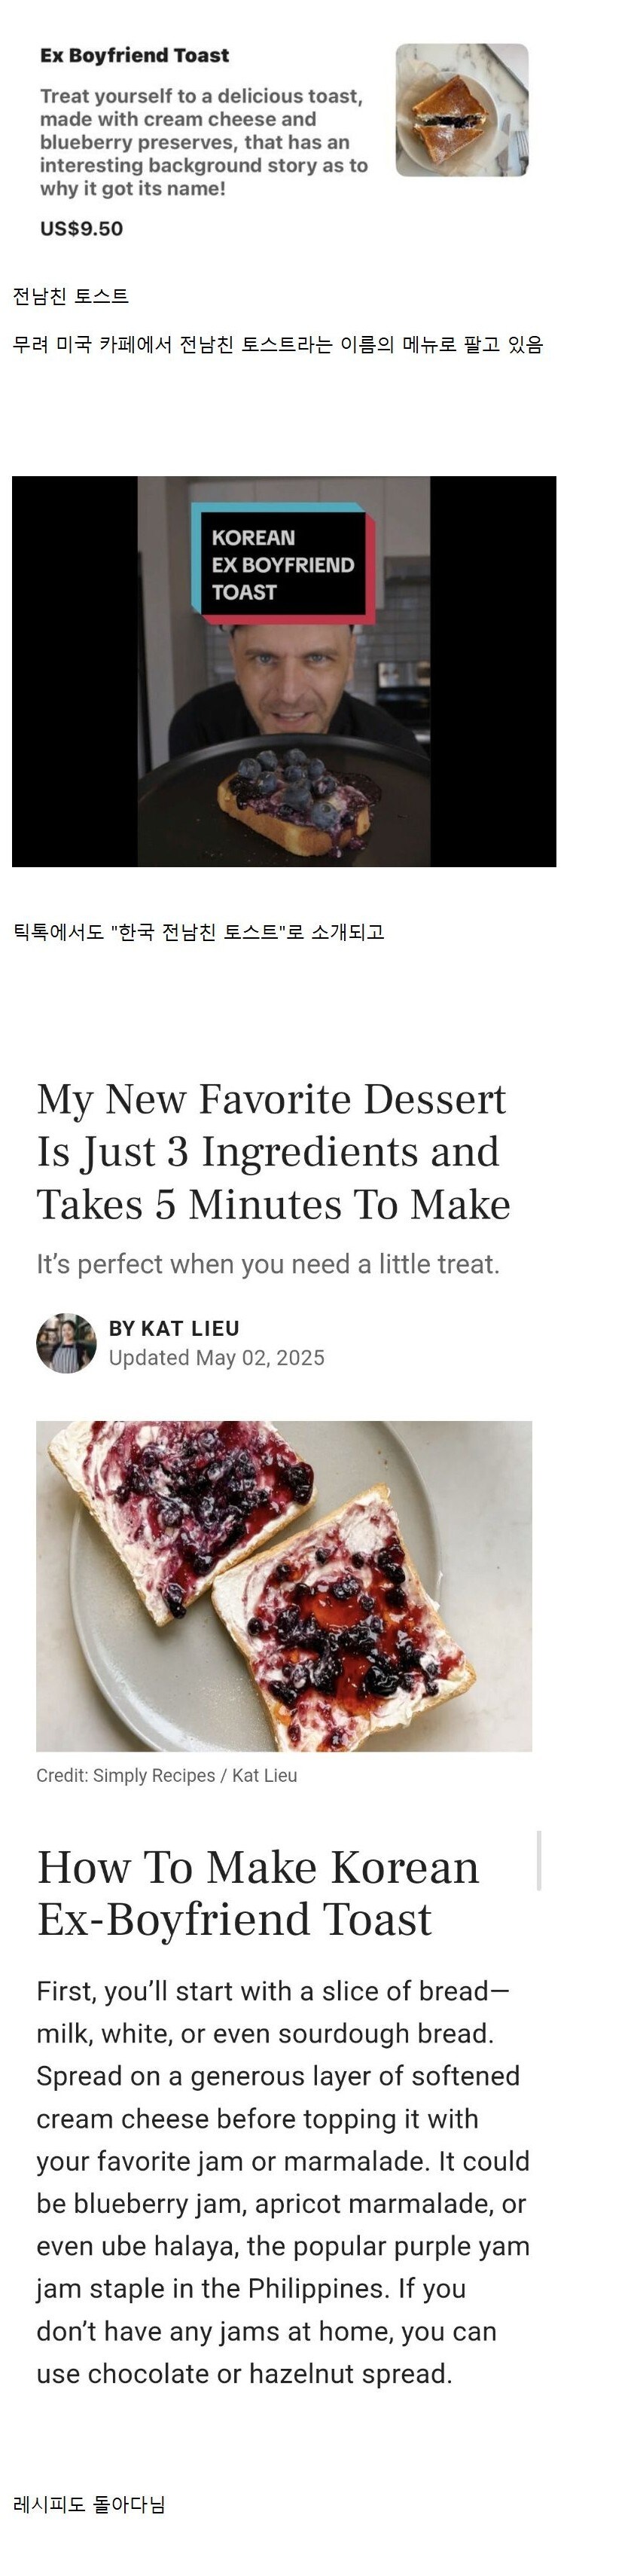The height and width of the screenshot is (2576, 640).
Task: Play the Korean Ex Boyfriend Toast video
Action: click(284, 671)
